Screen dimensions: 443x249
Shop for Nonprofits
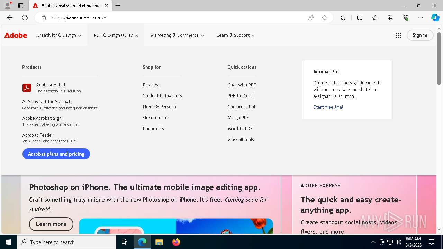[x=153, y=128]
